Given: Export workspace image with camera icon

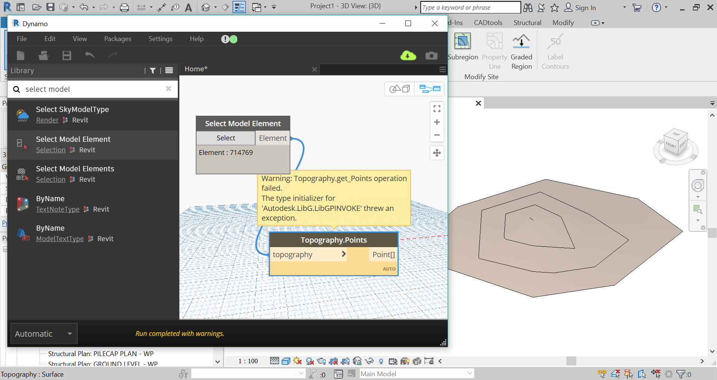Looking at the screenshot, I should point(432,56).
